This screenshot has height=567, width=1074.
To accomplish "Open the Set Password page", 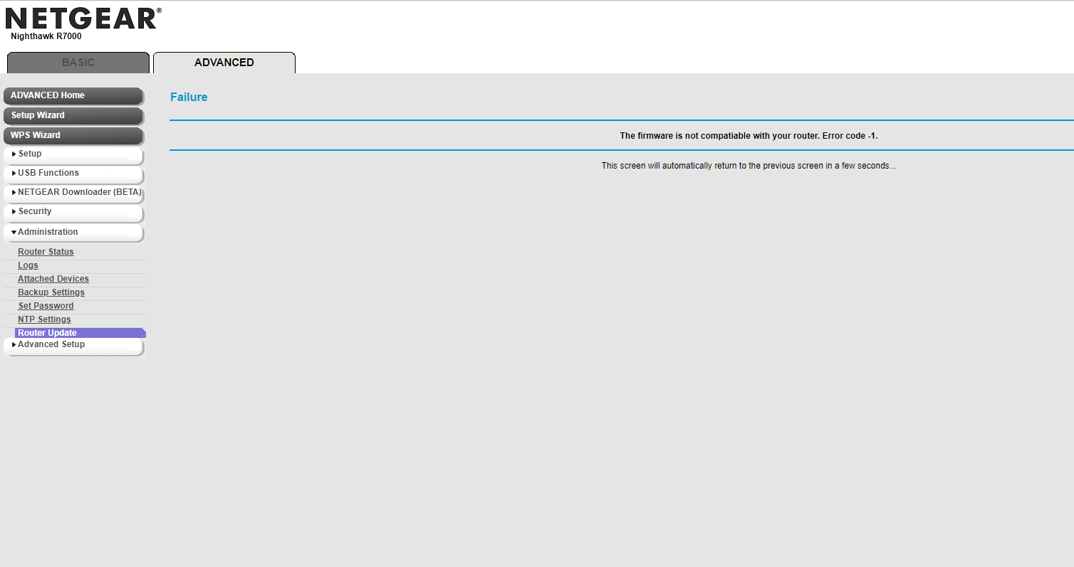I will coord(46,306).
